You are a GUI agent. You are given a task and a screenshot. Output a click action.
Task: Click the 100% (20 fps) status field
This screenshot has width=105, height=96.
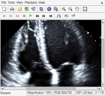pos(84,93)
